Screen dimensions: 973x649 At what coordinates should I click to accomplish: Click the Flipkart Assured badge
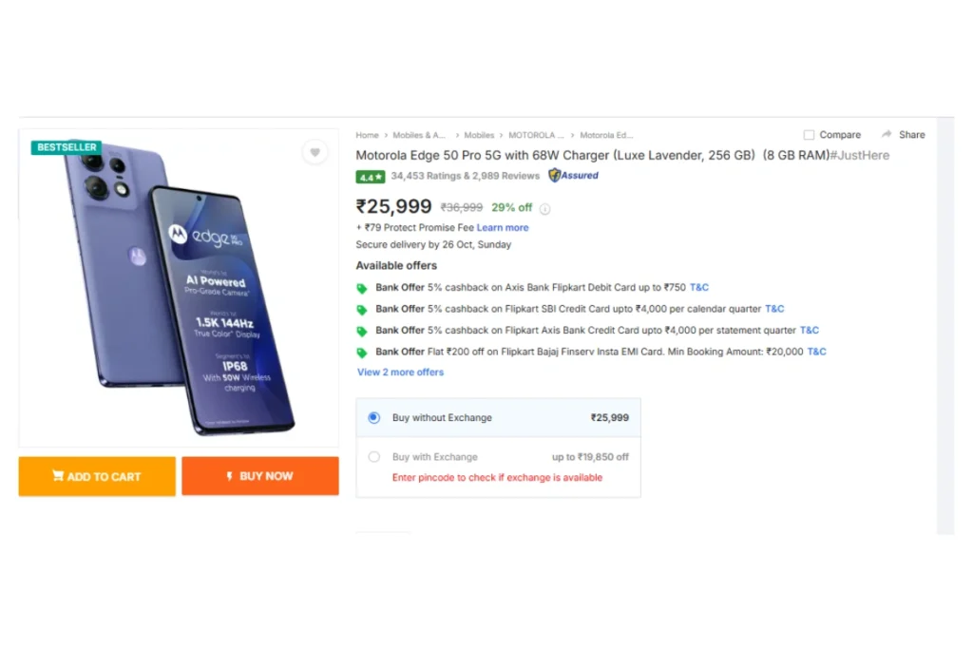[x=573, y=176]
